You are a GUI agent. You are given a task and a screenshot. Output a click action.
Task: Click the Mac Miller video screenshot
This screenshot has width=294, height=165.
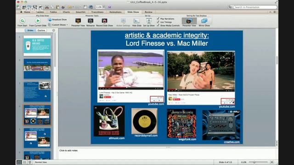pyautogui.click(x=201, y=78)
